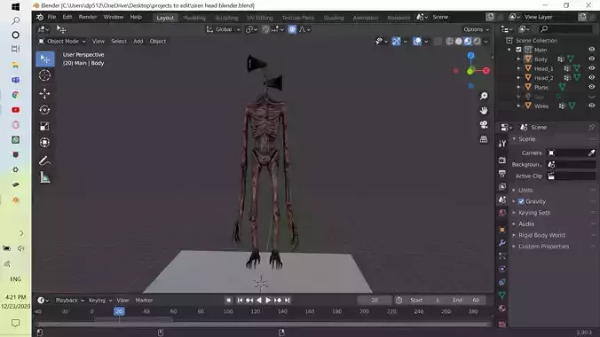Expand the Keying Sets panel

coord(534,213)
